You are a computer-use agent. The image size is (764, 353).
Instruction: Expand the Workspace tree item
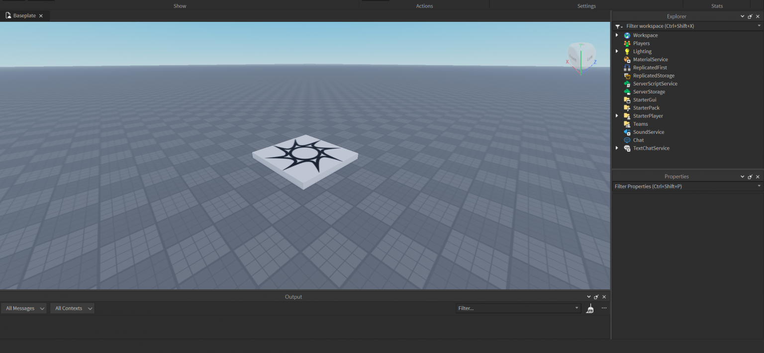617,35
